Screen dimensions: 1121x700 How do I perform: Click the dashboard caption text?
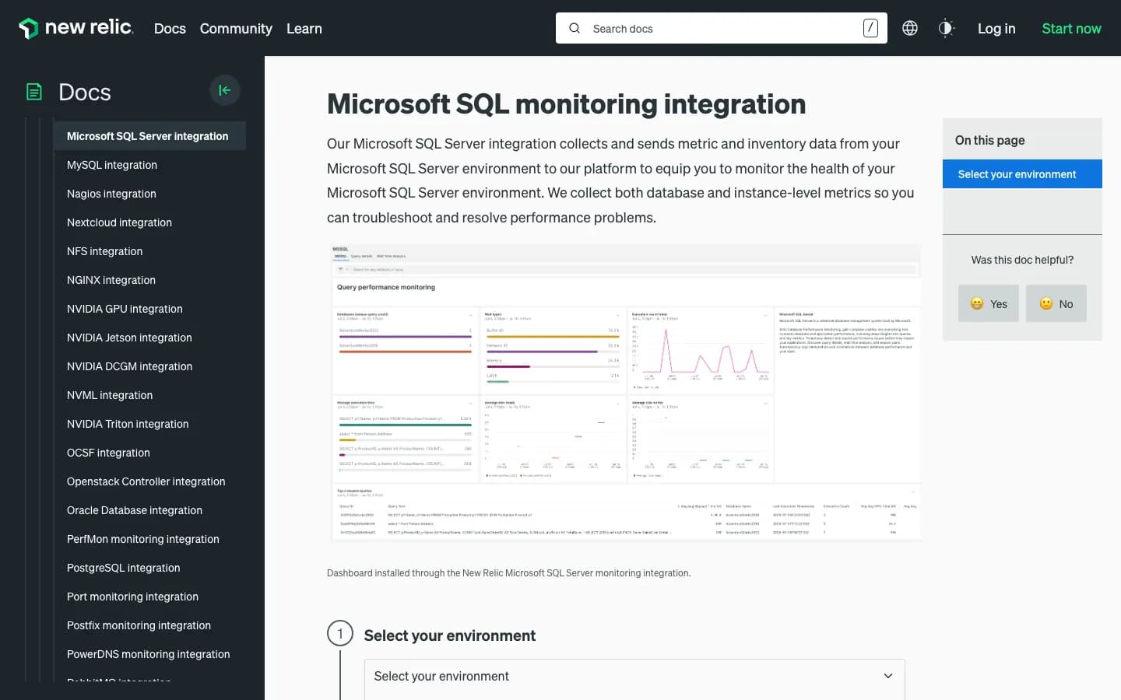coord(508,573)
